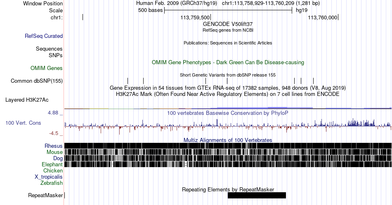Click the RefSeq Curated track label
The height and width of the screenshot is (205, 392).
pos(44,36)
